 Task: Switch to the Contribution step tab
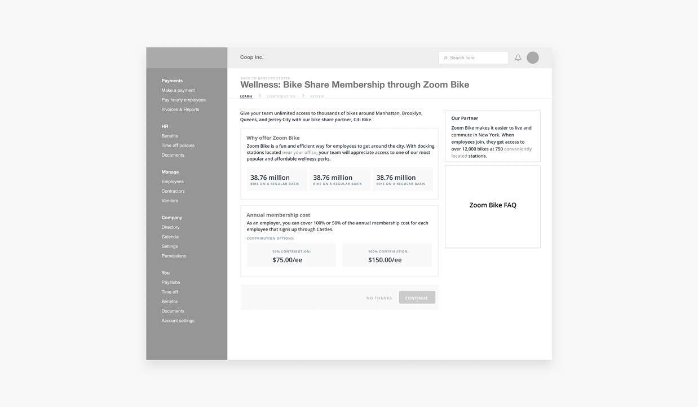[x=281, y=96]
